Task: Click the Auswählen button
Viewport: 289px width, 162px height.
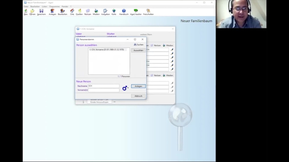Action: (138, 50)
